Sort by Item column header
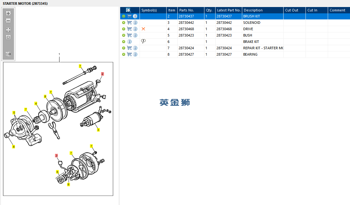The width and height of the screenshot is (350, 205). (x=172, y=10)
